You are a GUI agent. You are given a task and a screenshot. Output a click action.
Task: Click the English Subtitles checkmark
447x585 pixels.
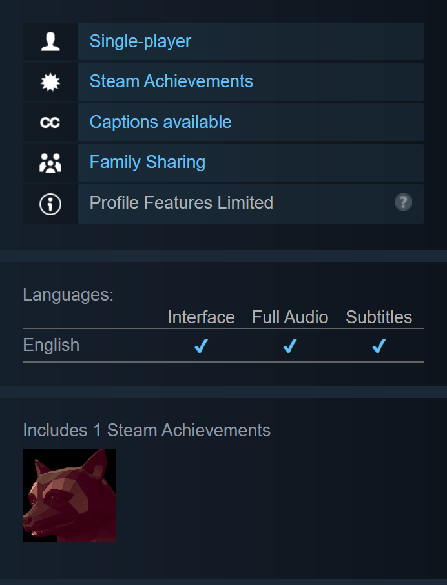(379, 346)
